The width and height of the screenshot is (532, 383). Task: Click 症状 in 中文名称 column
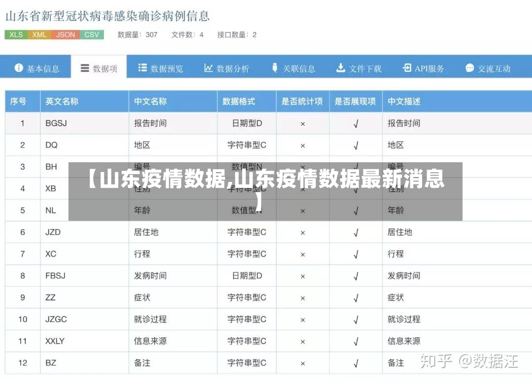point(142,297)
